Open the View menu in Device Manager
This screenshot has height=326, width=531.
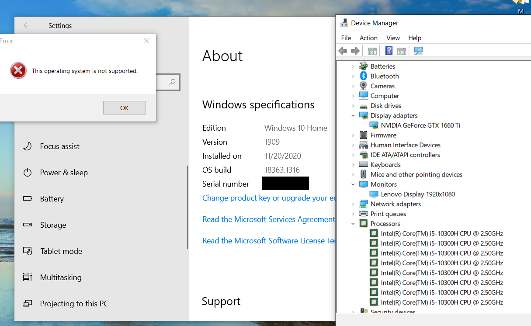(393, 38)
